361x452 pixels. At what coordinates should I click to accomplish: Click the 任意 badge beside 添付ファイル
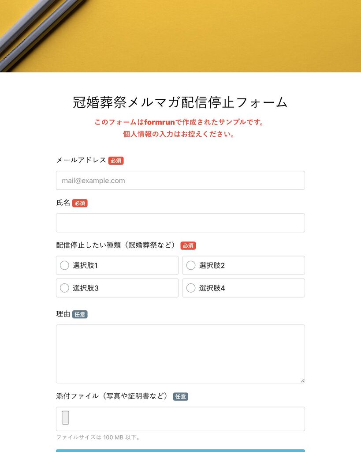[x=181, y=397]
